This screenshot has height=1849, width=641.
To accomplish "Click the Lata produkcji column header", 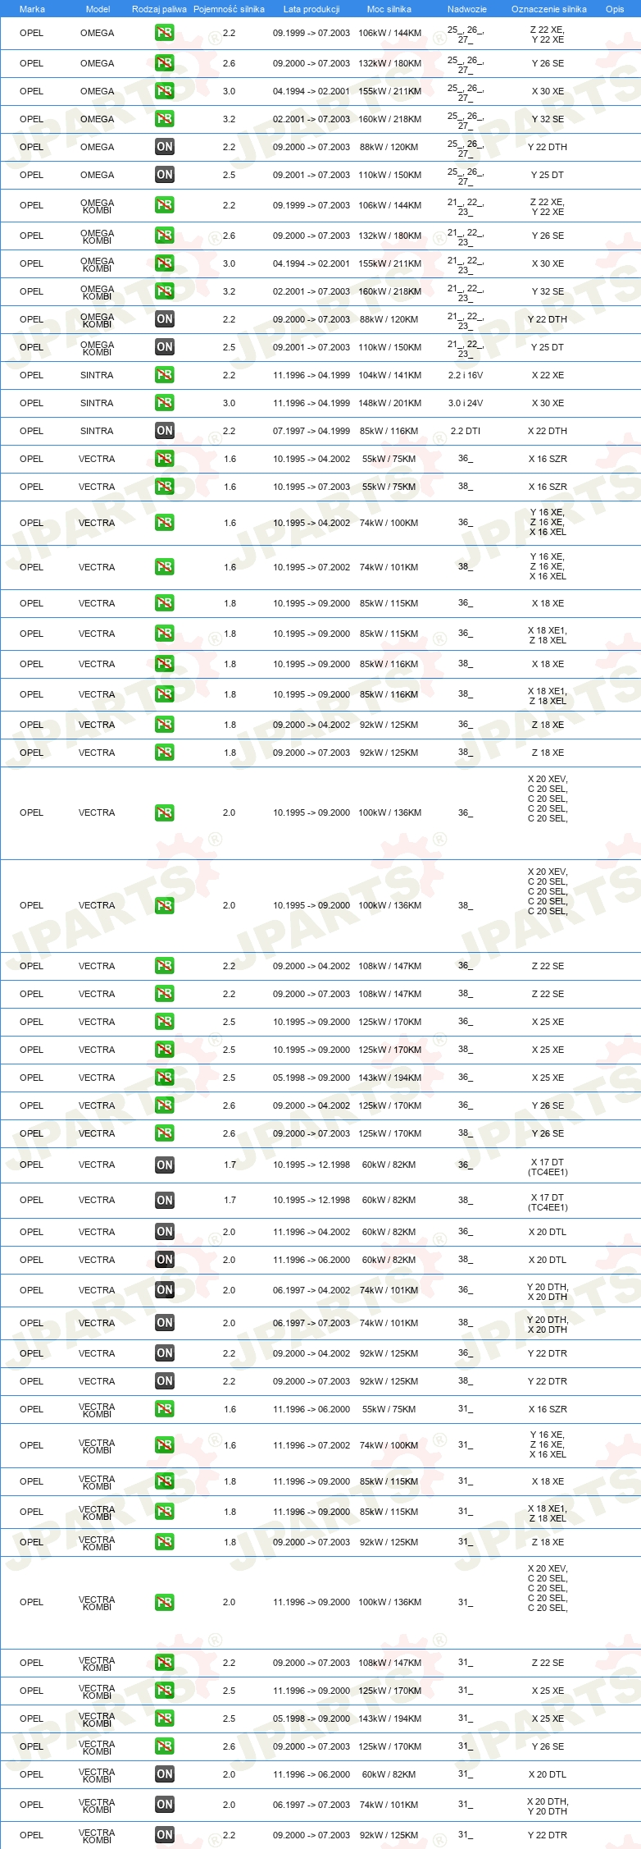I will coord(311,9).
